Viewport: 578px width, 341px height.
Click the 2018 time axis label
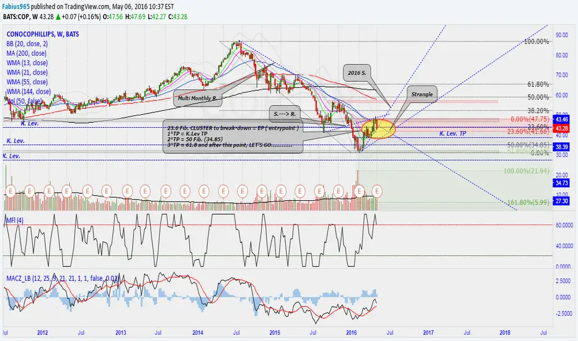point(505,332)
